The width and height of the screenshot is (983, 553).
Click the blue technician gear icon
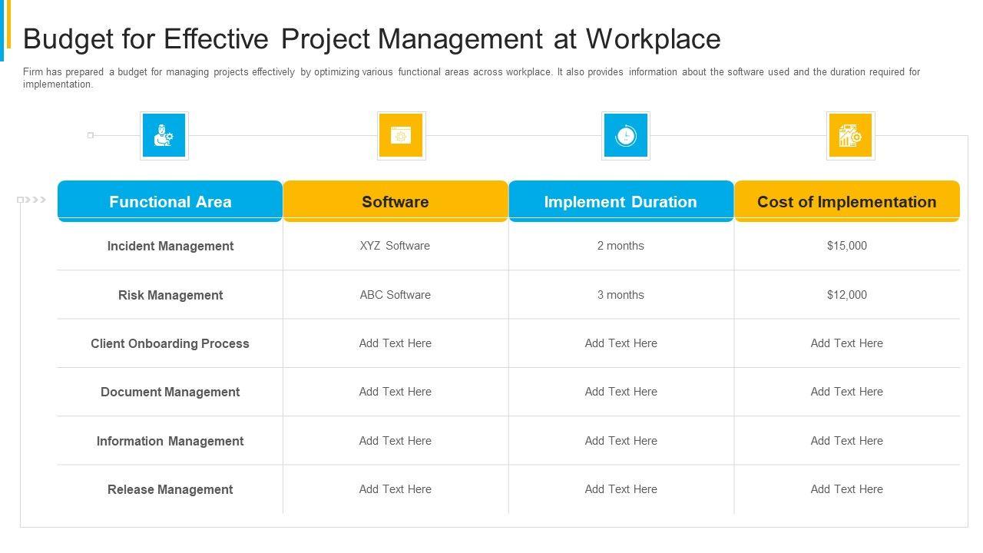(164, 136)
